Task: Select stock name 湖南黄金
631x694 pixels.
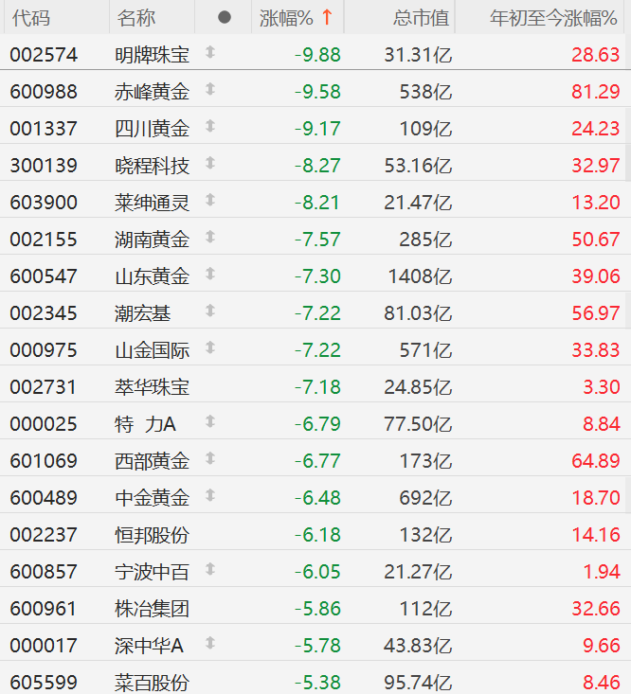Action: [x=152, y=240]
